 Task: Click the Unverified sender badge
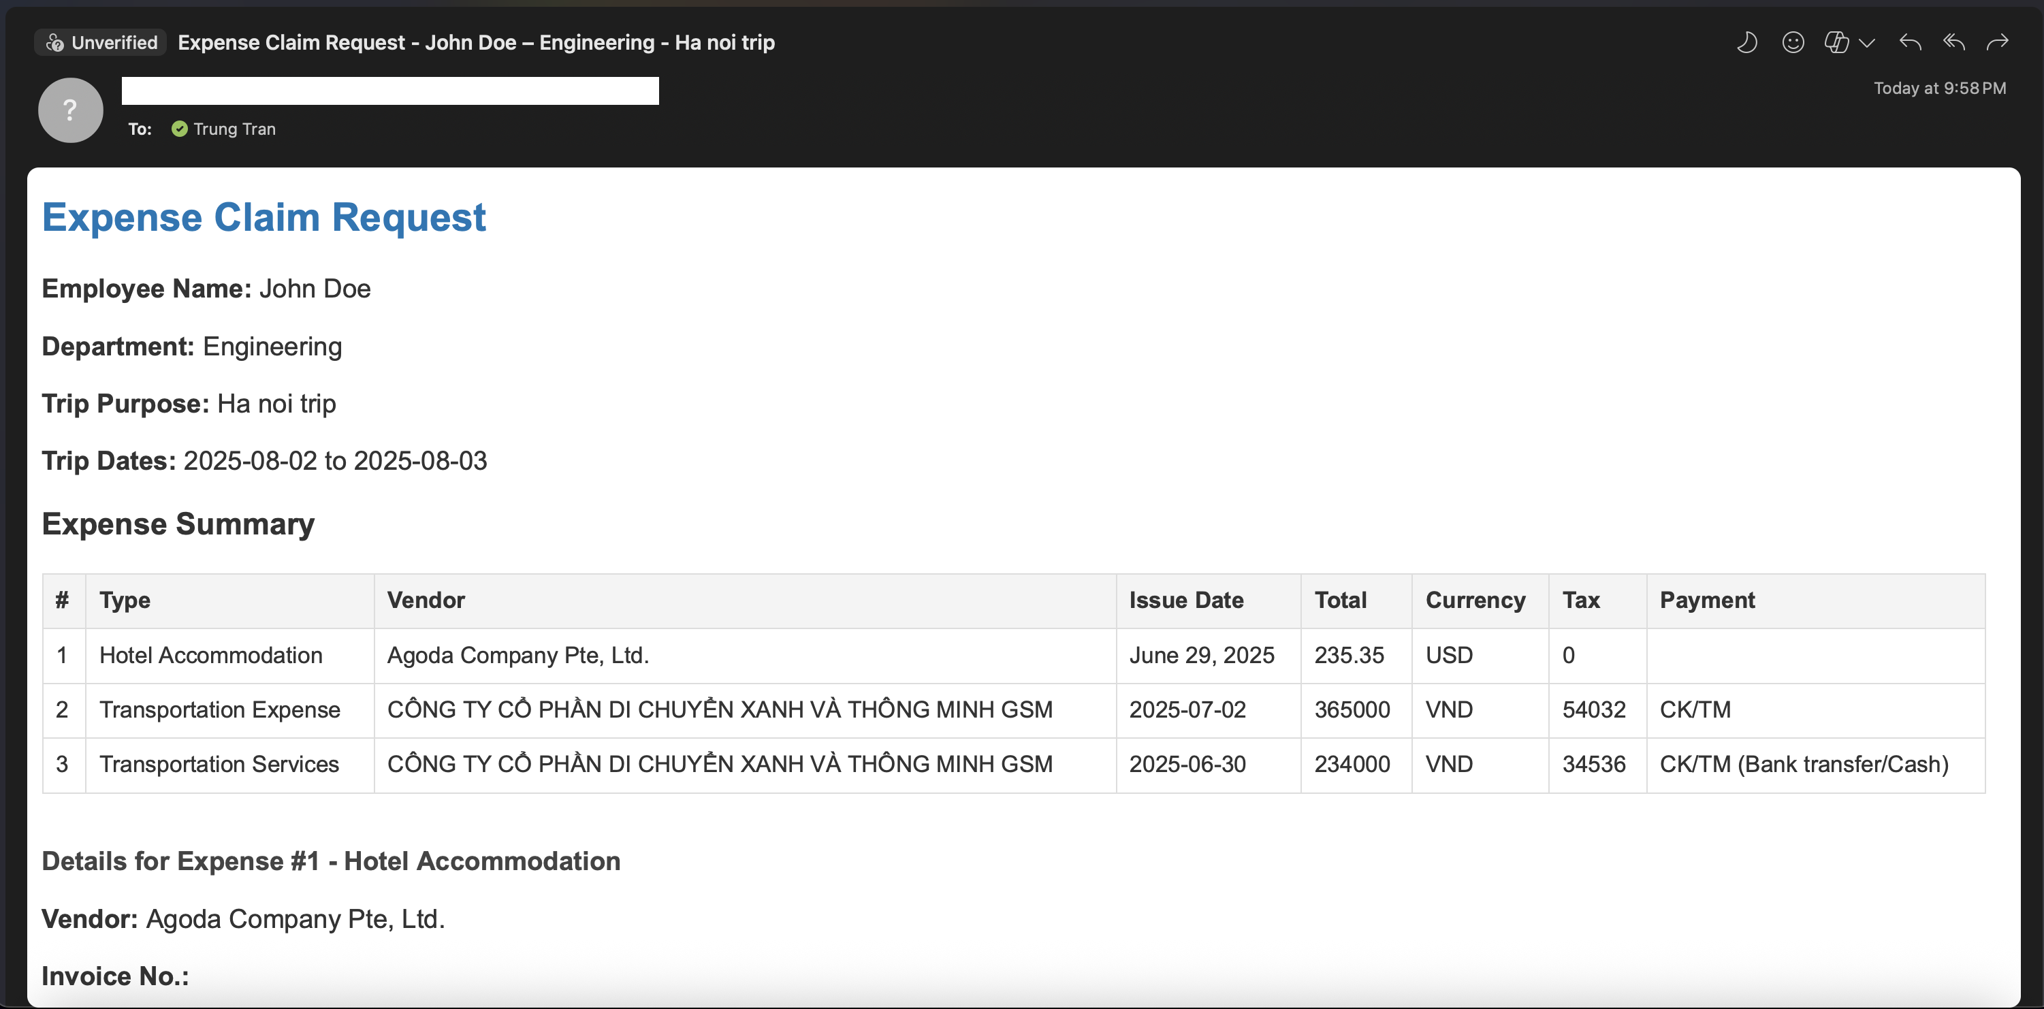point(101,42)
